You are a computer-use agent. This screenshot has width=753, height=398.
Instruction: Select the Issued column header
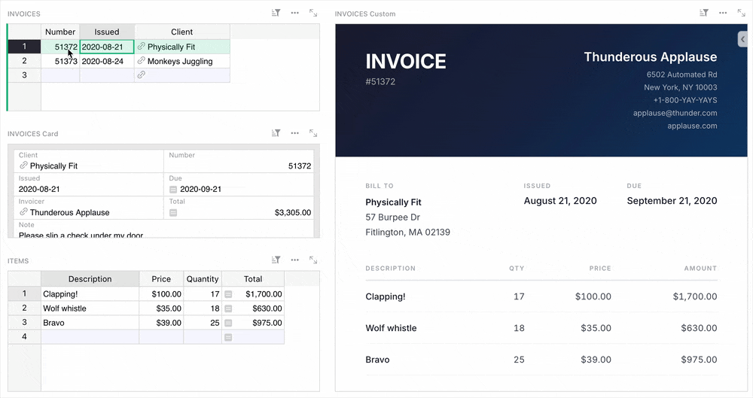coord(107,32)
